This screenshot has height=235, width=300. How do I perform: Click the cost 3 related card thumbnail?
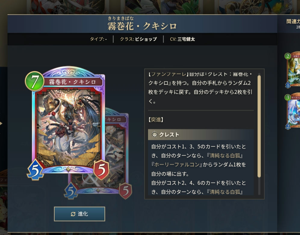(293, 111)
